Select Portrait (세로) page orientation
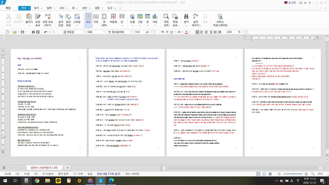Viewport: 329px width, 185px height. tap(88, 20)
